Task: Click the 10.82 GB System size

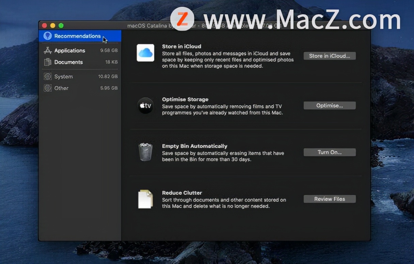Action: pyautogui.click(x=108, y=77)
